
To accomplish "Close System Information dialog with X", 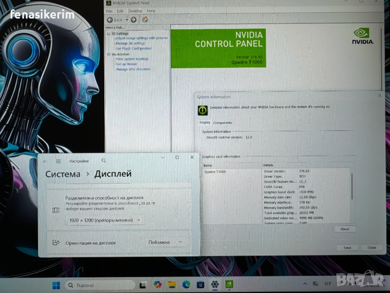I will point(379,95).
